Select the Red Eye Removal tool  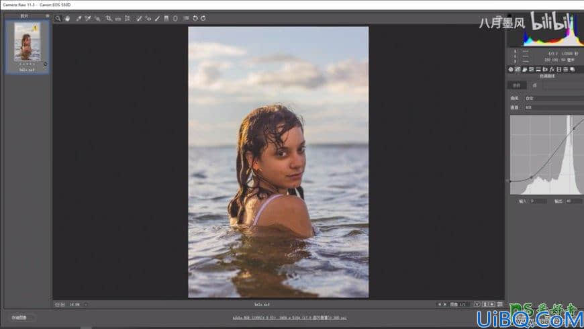[x=148, y=18]
